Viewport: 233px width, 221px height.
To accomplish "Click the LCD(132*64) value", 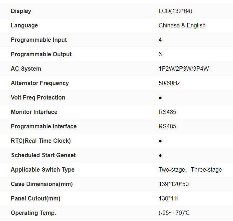I will point(175,11).
